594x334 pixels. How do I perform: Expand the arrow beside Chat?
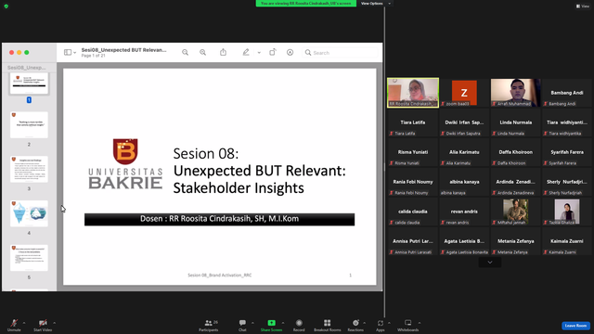click(x=252, y=323)
